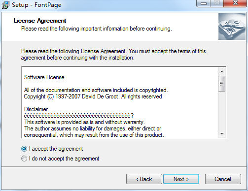Click the Next > button
The image size is (248, 191).
coord(181,179)
